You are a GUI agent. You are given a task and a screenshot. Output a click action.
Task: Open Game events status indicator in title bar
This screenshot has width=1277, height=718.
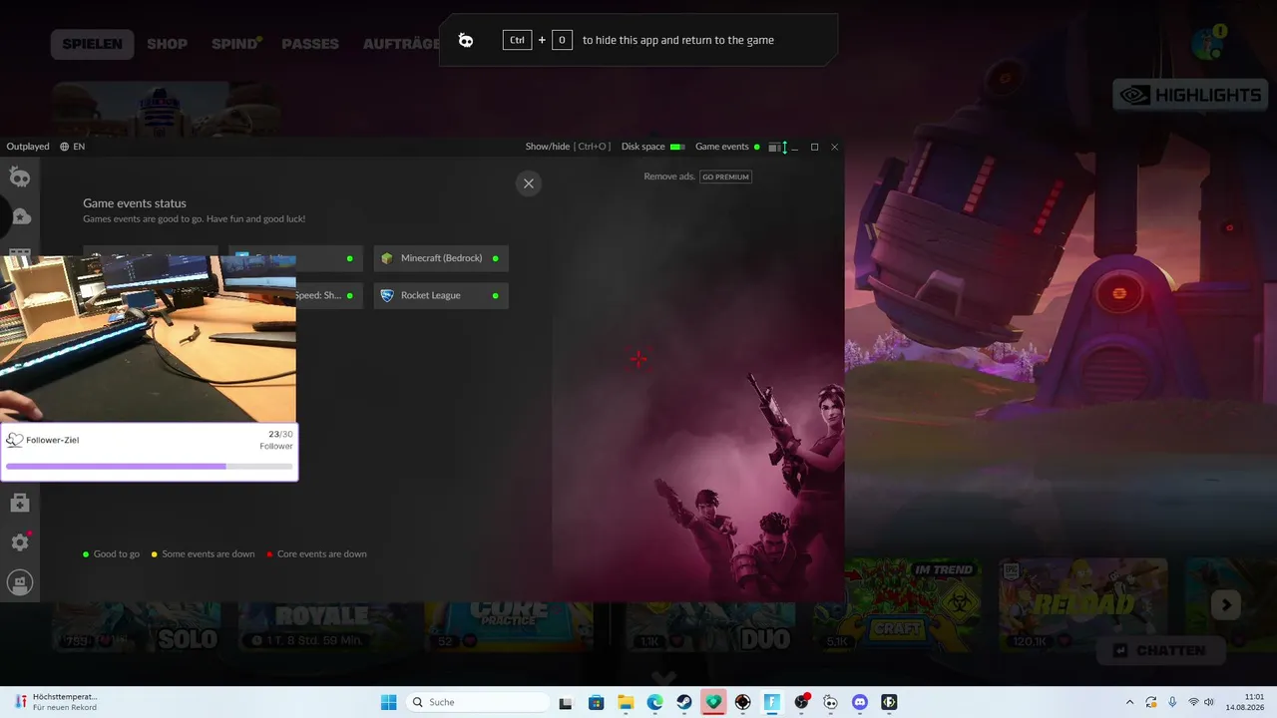(727, 147)
